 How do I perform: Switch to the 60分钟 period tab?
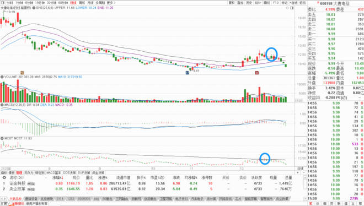63,3
